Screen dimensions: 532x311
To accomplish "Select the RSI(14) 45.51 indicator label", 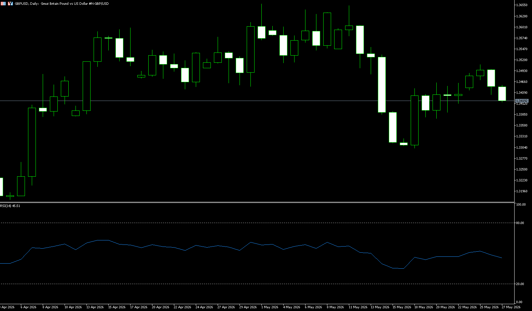I will tap(10, 206).
